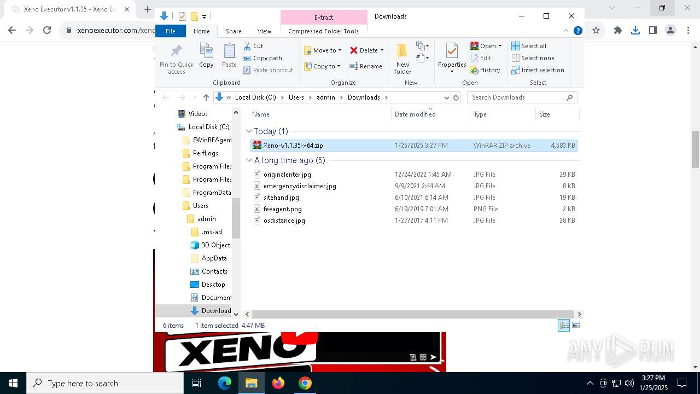
Task: Open Microsoft Edge from taskbar
Action: pos(225,384)
